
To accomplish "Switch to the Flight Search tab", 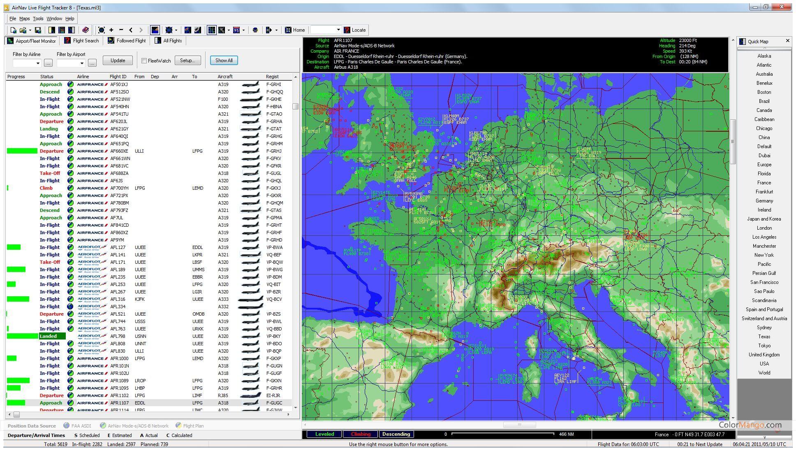I will point(81,40).
